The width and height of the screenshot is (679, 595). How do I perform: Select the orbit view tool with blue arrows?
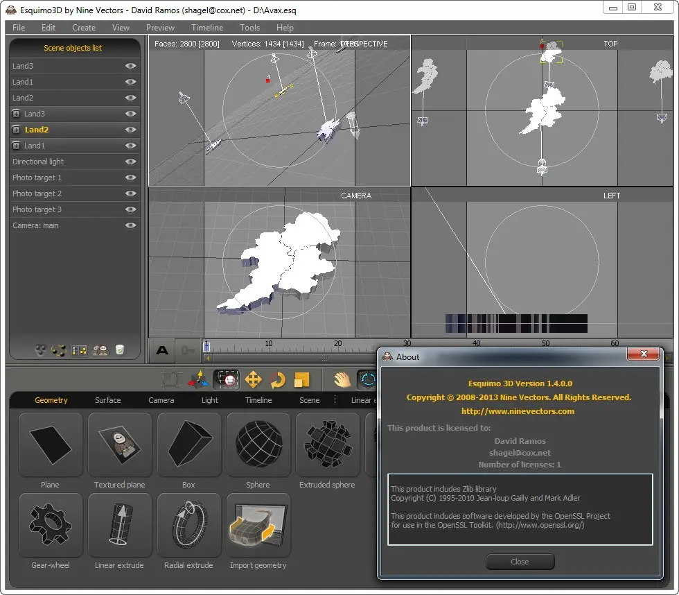point(367,379)
